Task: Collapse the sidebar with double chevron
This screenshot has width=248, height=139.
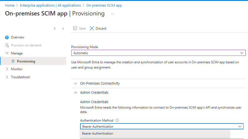Action: pyautogui.click(x=63, y=28)
